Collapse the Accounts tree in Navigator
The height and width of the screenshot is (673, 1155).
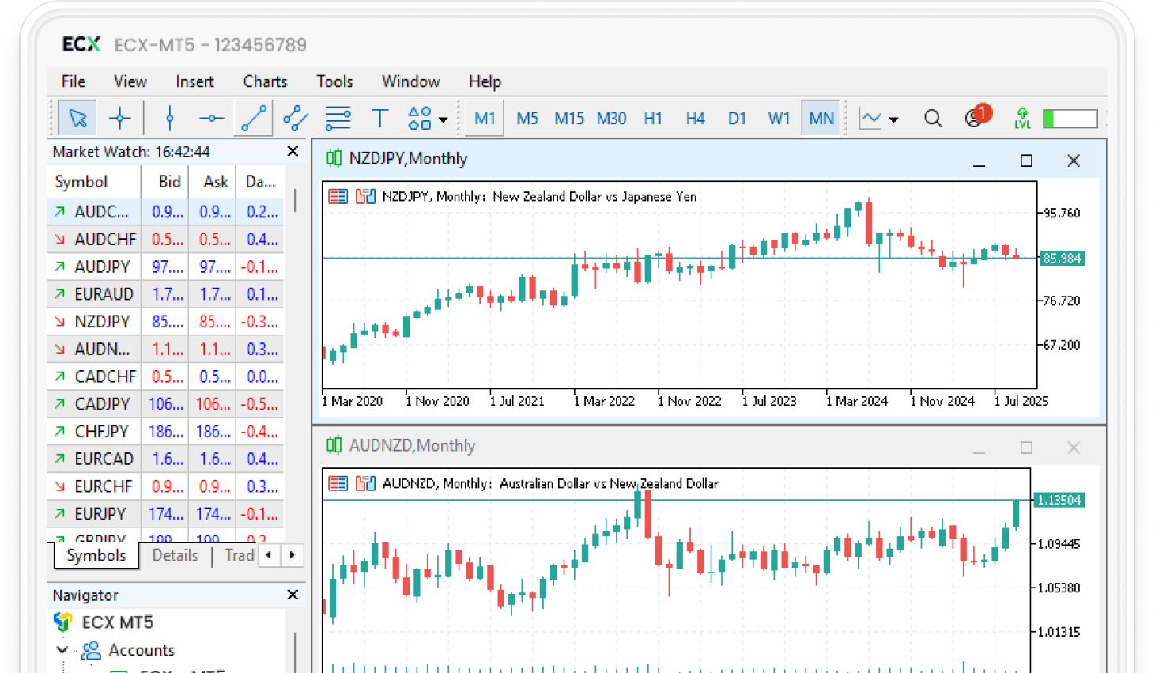62,650
